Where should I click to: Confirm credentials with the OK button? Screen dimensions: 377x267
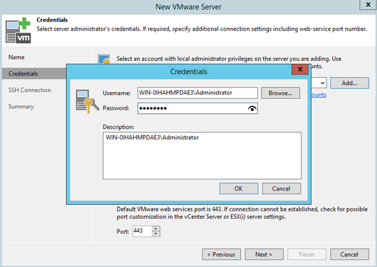(238, 188)
